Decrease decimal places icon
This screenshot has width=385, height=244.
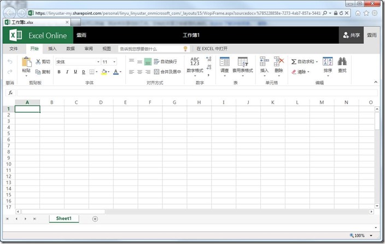pos(209,67)
